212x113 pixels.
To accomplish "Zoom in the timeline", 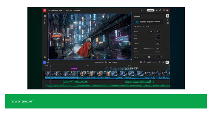I will pos(160,62).
